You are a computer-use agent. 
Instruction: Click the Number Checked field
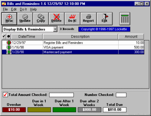pos(121,95)
